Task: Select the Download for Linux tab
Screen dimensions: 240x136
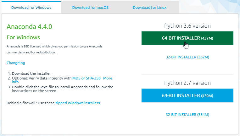Action: (x=150, y=7)
